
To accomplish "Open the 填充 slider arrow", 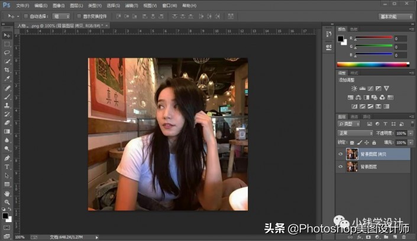I will pos(410,143).
